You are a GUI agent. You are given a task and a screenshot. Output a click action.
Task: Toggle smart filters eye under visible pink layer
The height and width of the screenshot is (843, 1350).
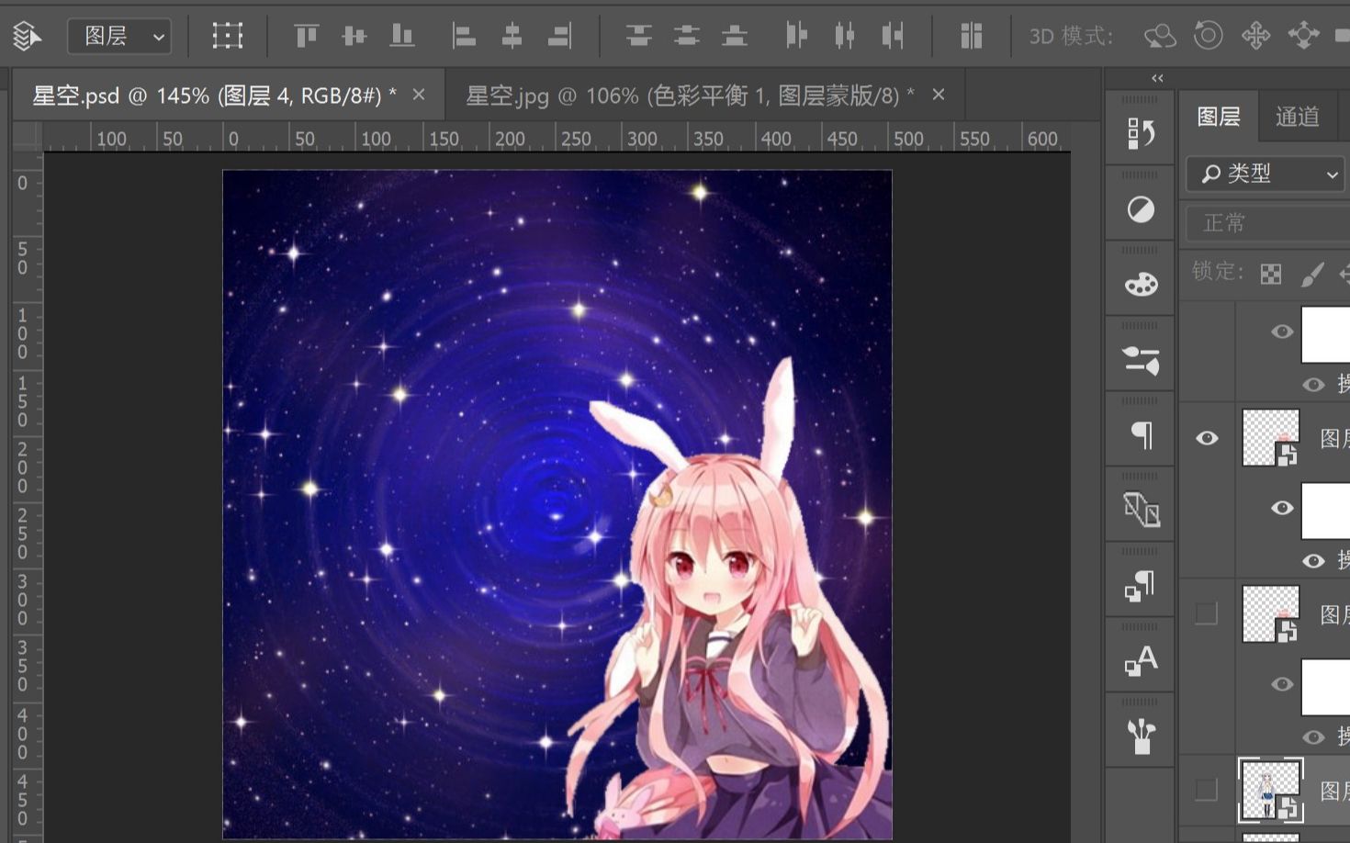[1282, 508]
